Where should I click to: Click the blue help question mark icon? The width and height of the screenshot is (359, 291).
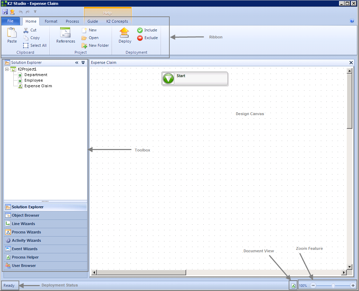[x=352, y=21]
